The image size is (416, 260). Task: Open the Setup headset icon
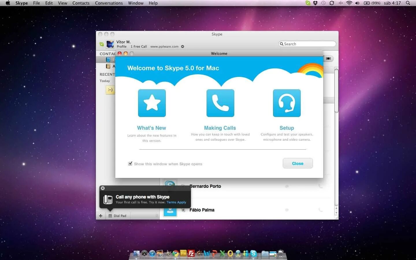pos(287,103)
